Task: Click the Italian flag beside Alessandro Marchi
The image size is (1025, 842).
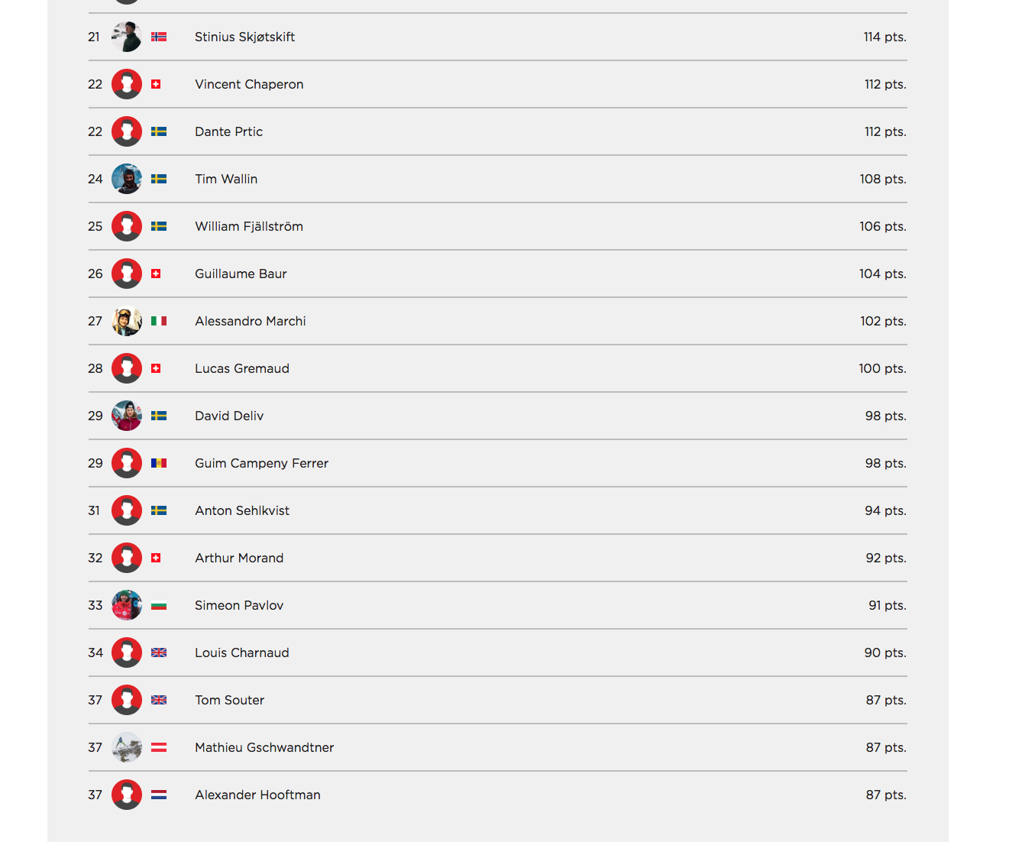Action: click(x=159, y=321)
